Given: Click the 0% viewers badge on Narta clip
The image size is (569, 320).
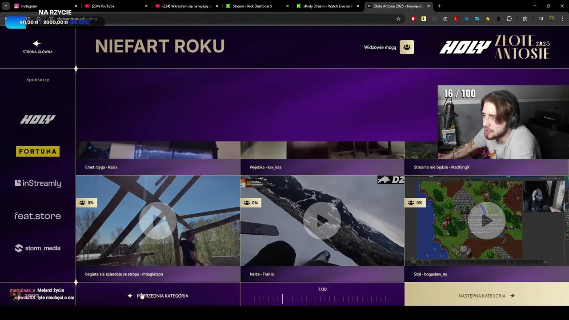Looking at the screenshot, I should click(251, 203).
